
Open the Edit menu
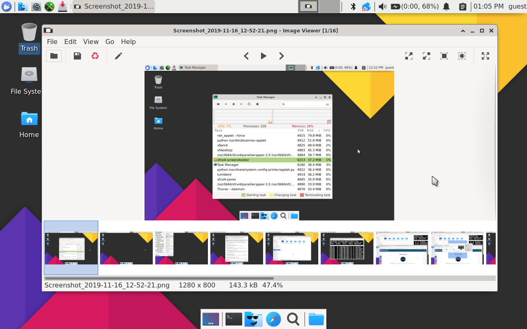point(70,42)
